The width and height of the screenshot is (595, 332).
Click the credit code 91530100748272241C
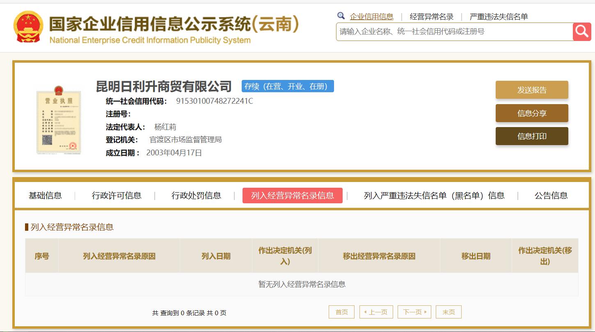coord(215,101)
